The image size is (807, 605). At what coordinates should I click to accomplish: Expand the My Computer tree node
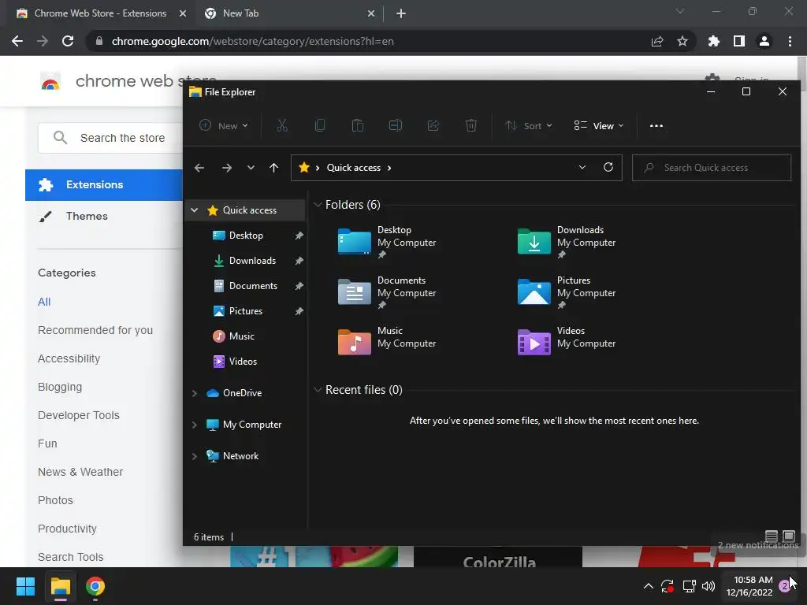pos(194,425)
